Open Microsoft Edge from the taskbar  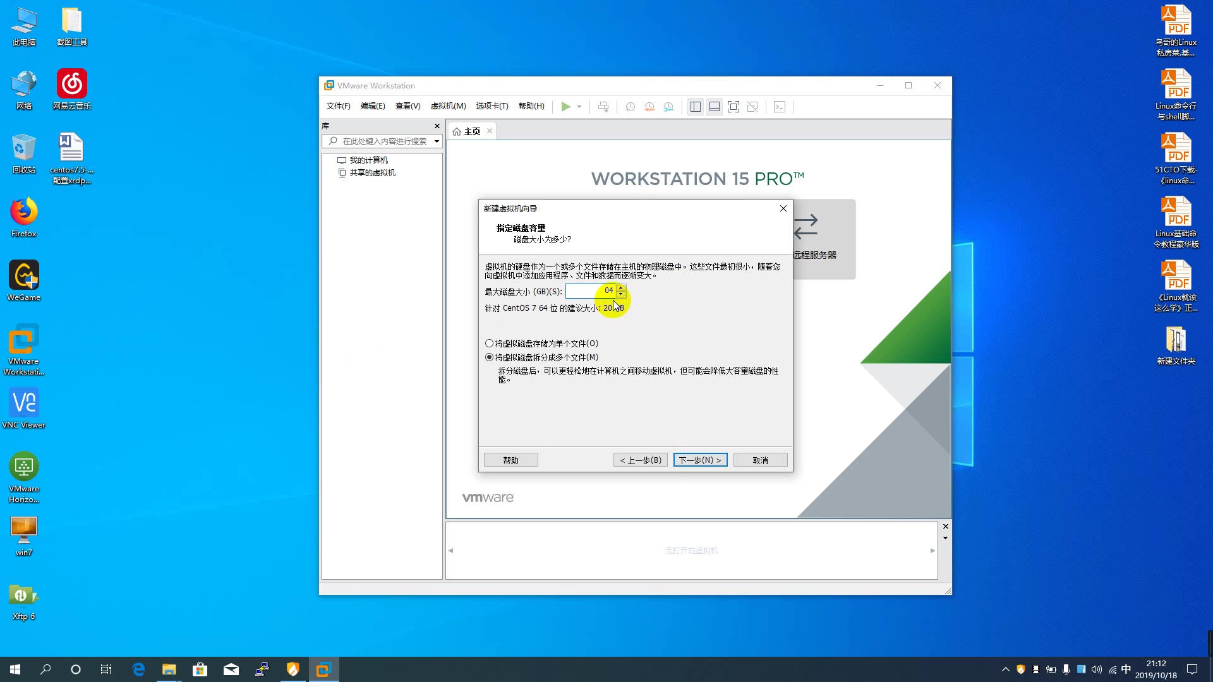tap(138, 669)
